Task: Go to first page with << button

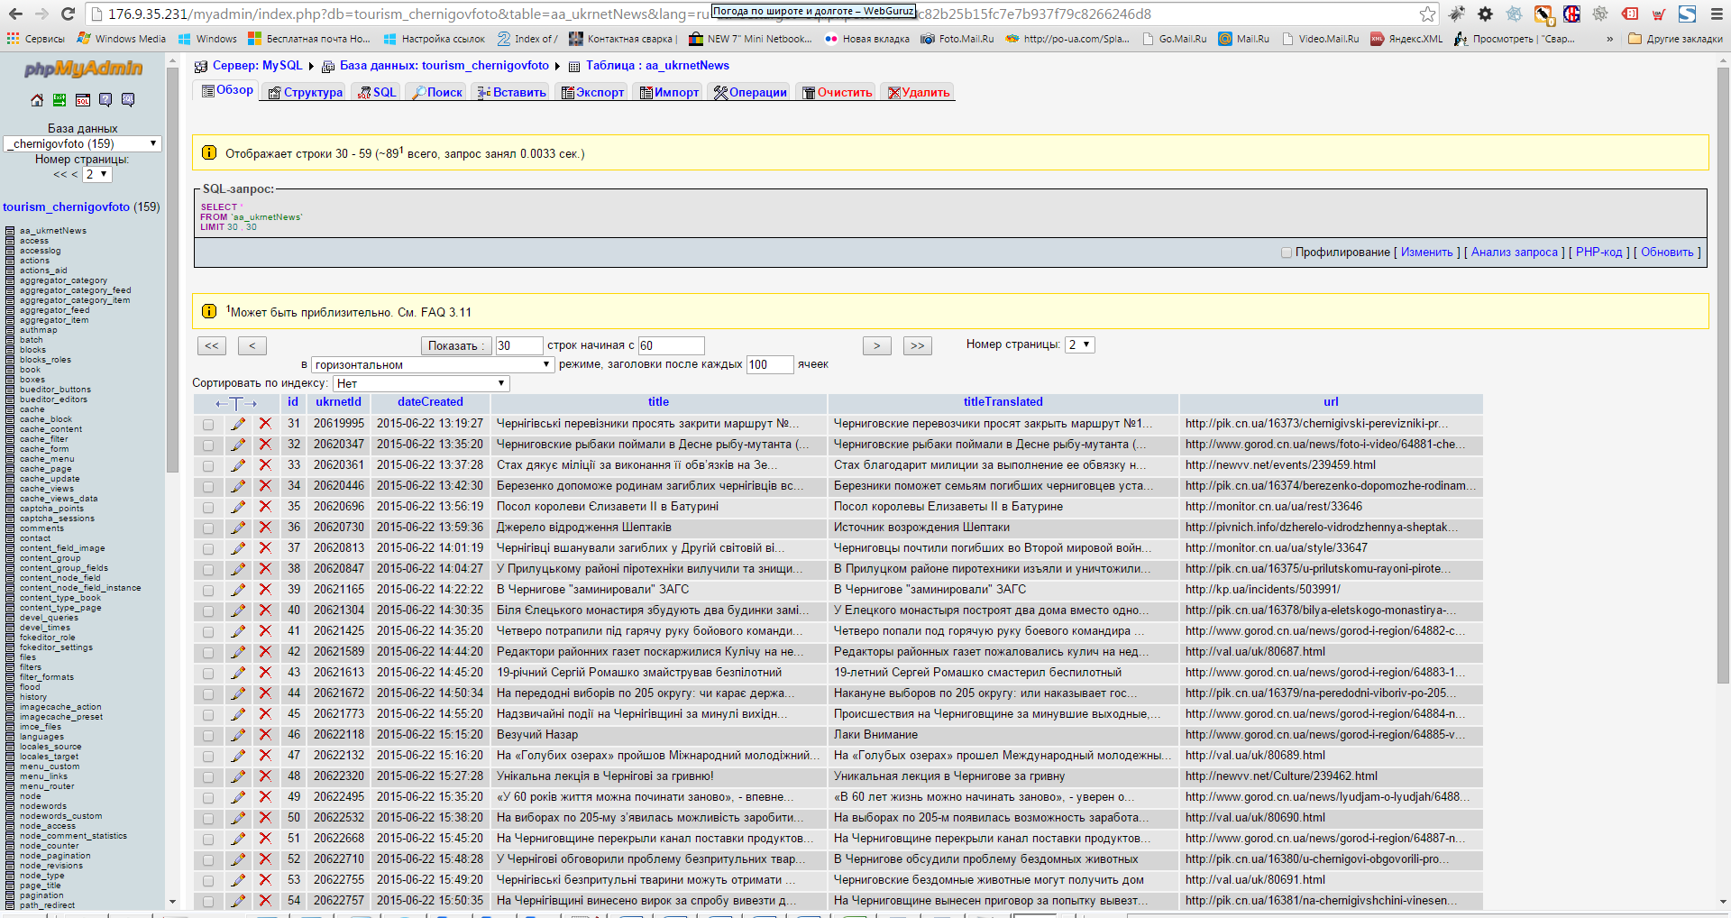Action: [212, 345]
